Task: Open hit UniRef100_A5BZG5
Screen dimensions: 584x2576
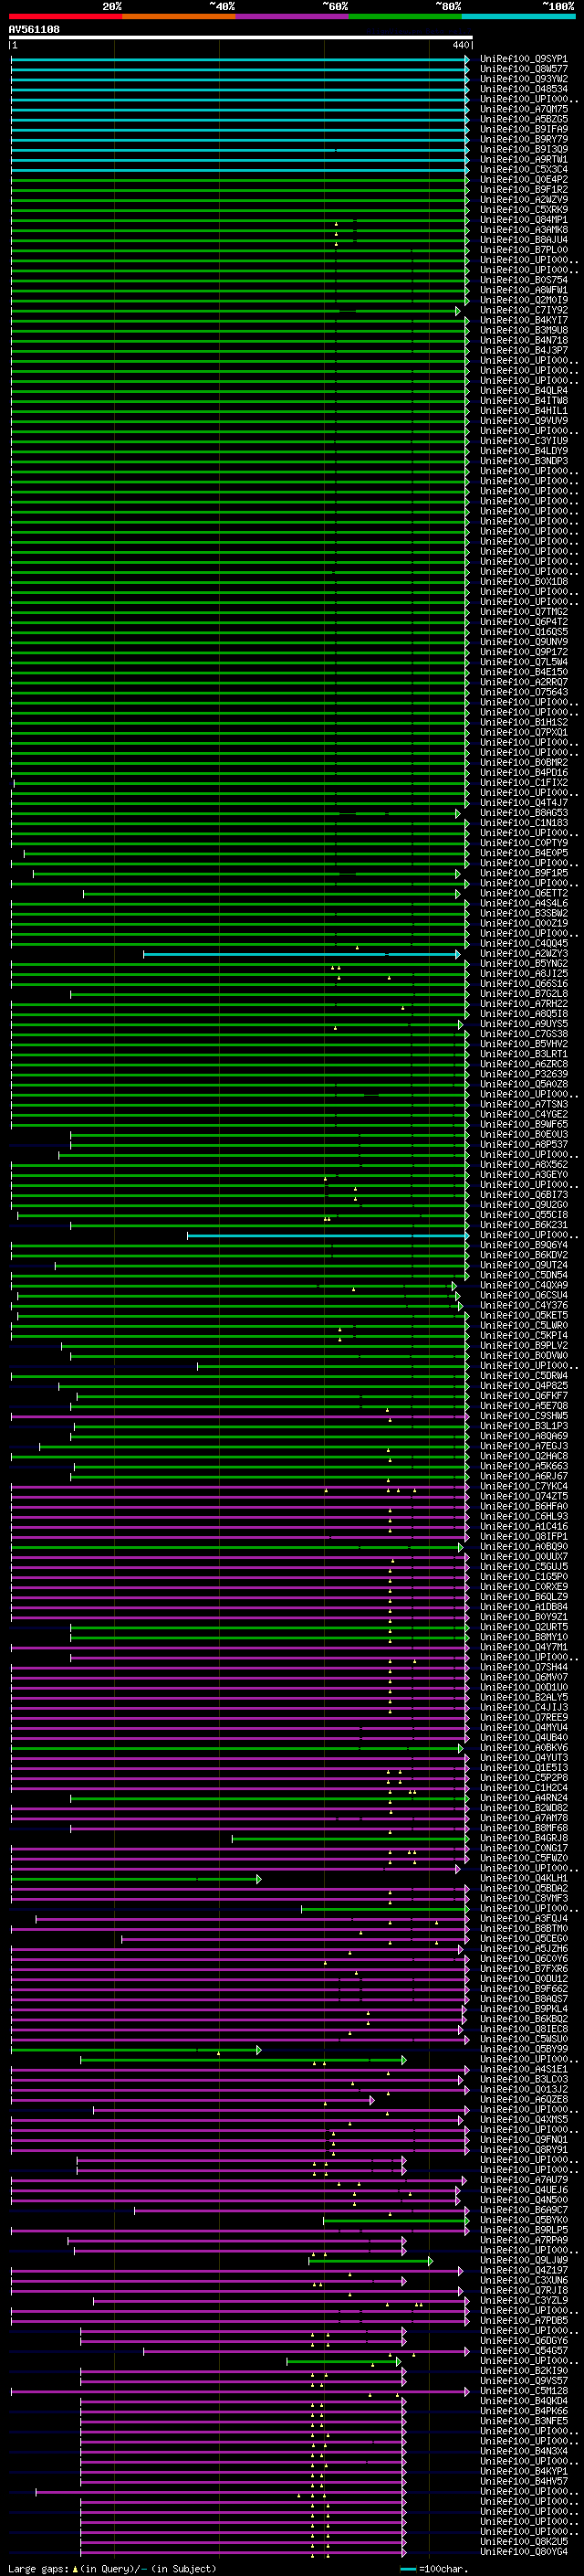Action: (x=524, y=119)
